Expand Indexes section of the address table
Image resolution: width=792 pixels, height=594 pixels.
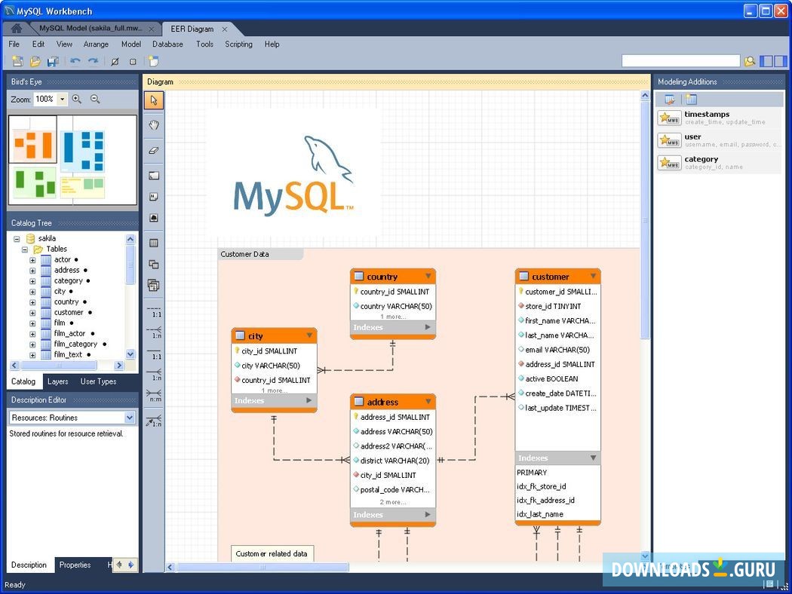(x=428, y=514)
